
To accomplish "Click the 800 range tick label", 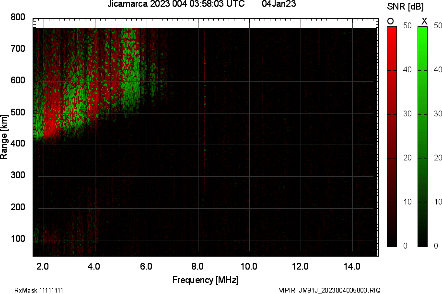I will pos(18,17).
